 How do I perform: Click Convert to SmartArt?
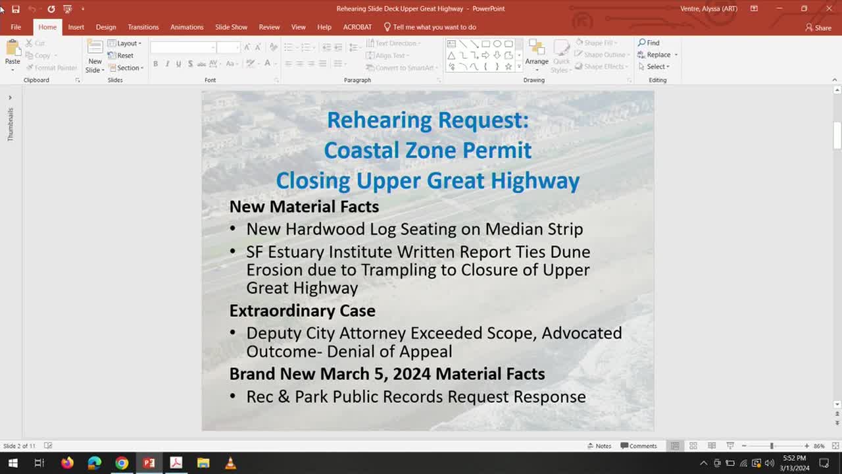pos(401,67)
